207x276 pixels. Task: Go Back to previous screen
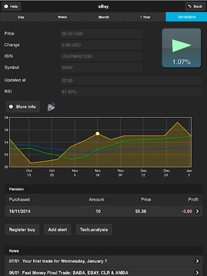click(x=195, y=6)
